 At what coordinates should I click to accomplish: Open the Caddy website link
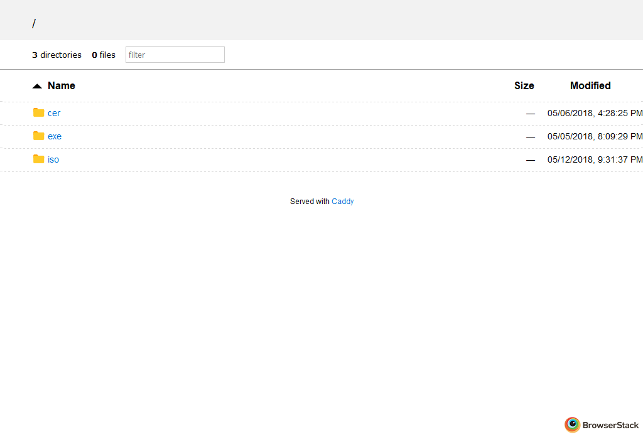[x=342, y=201]
